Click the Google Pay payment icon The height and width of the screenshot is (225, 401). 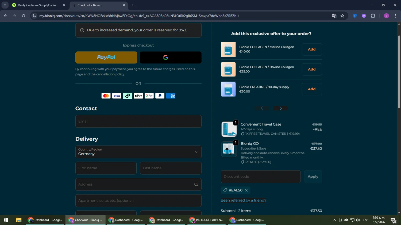point(149,96)
